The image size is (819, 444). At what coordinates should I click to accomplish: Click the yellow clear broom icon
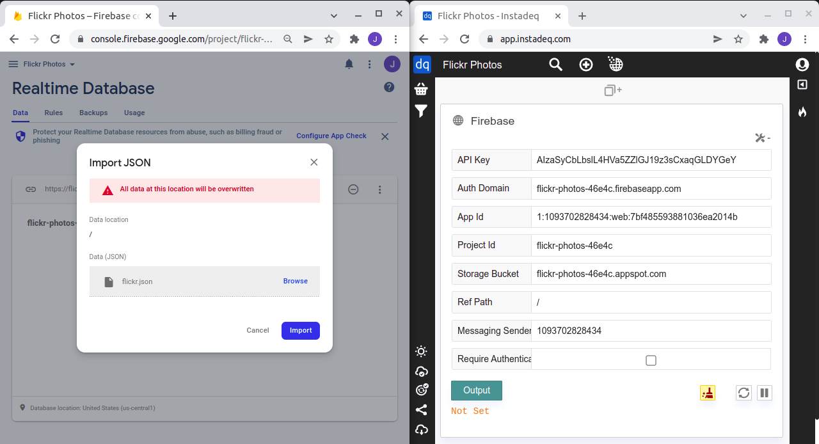(708, 393)
